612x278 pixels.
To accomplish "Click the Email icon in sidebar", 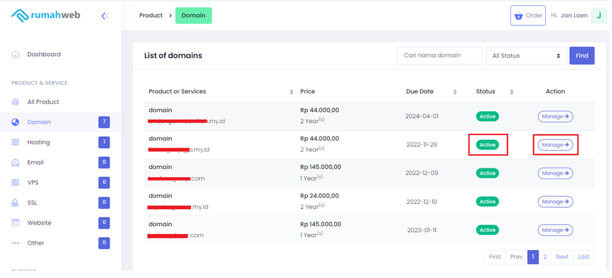I will coord(15,162).
